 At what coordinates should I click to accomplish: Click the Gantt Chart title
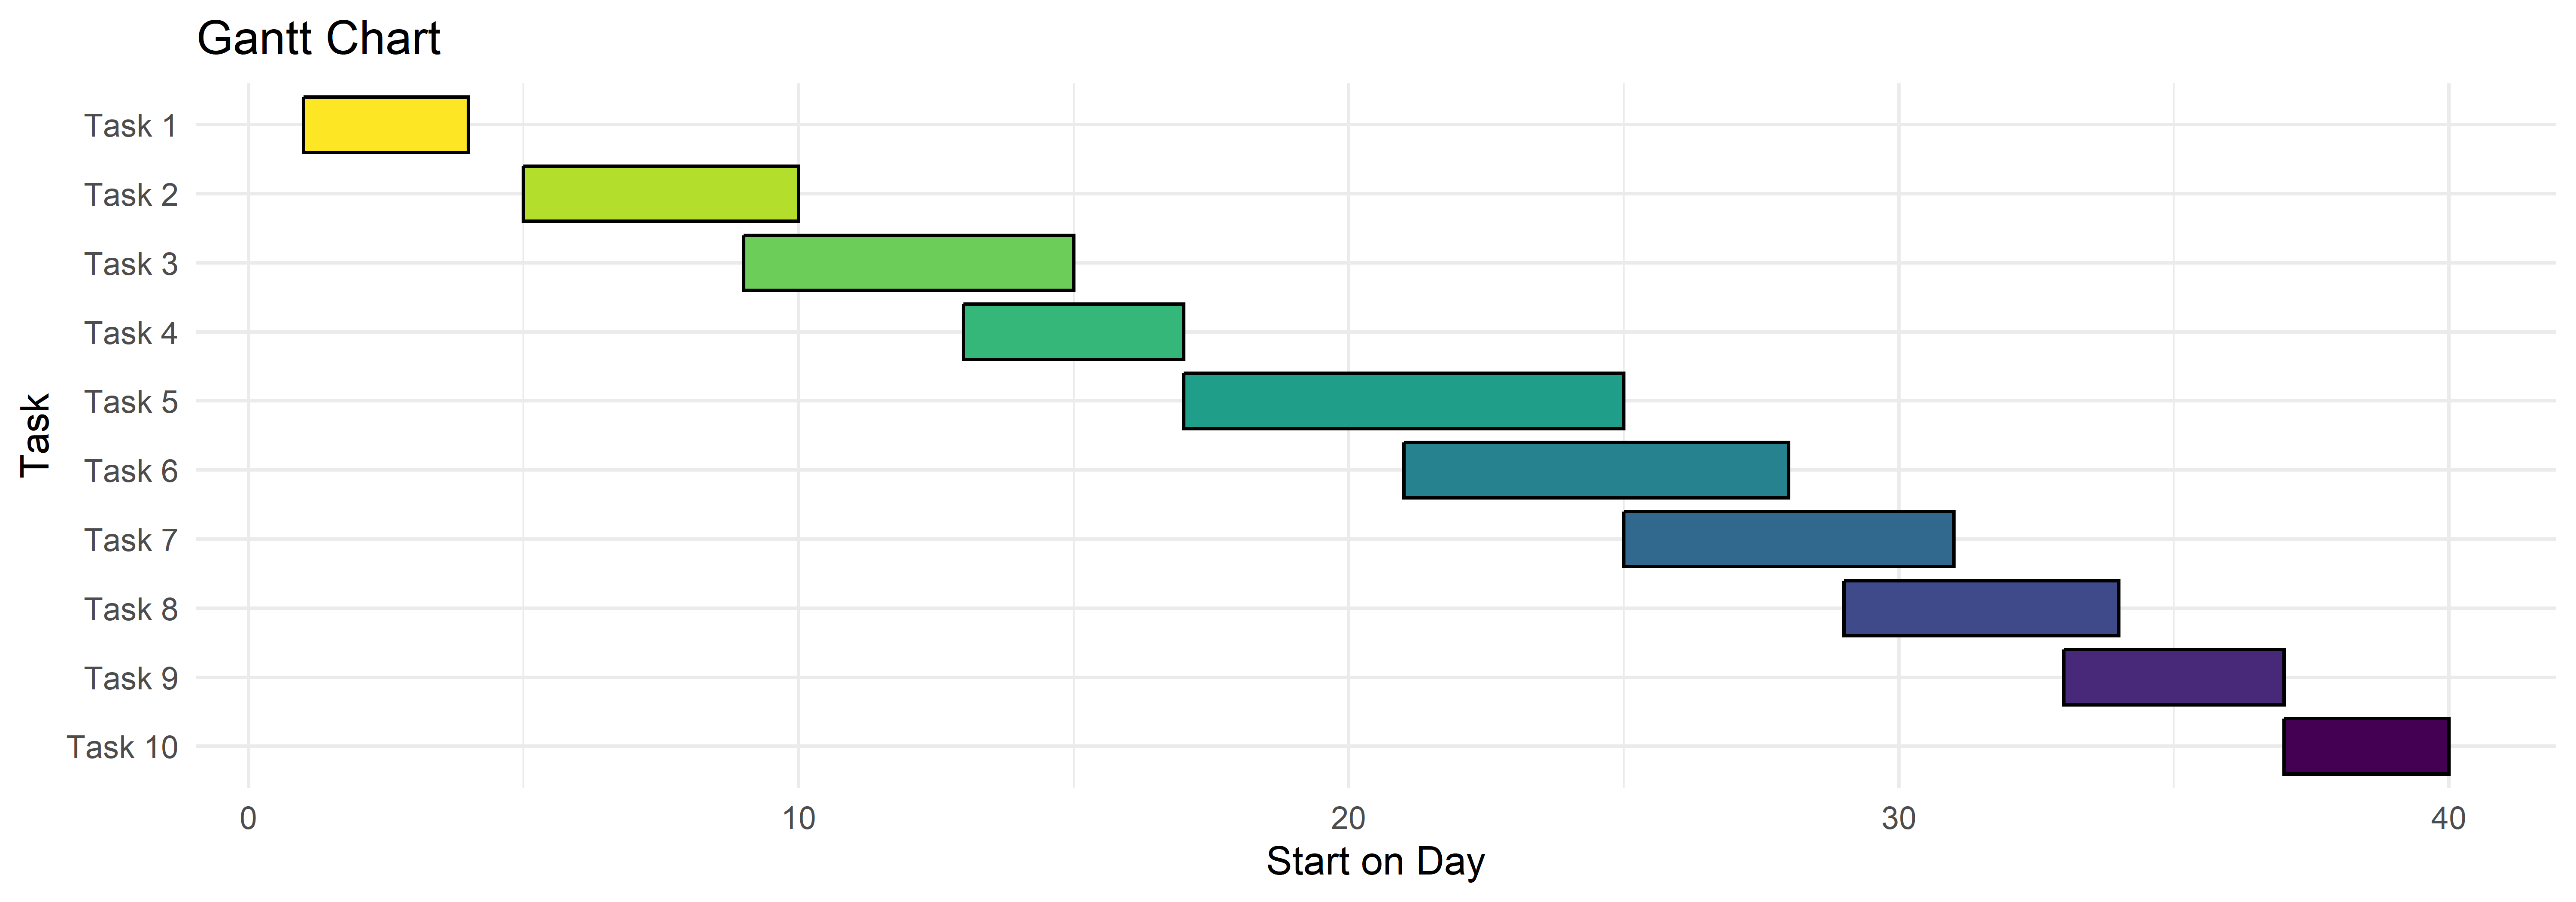click(318, 39)
